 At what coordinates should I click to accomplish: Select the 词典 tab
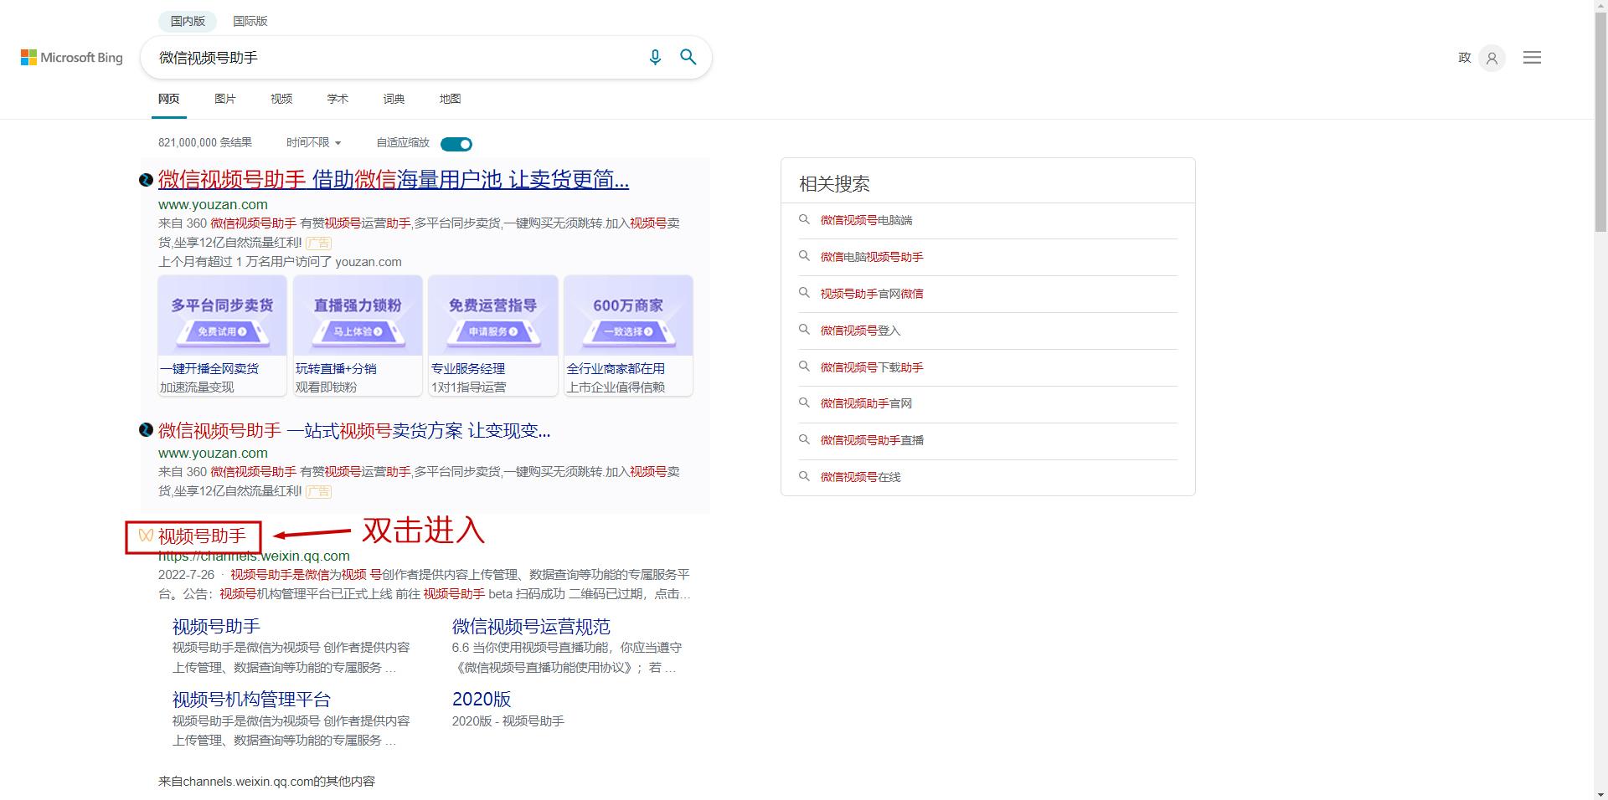point(394,99)
